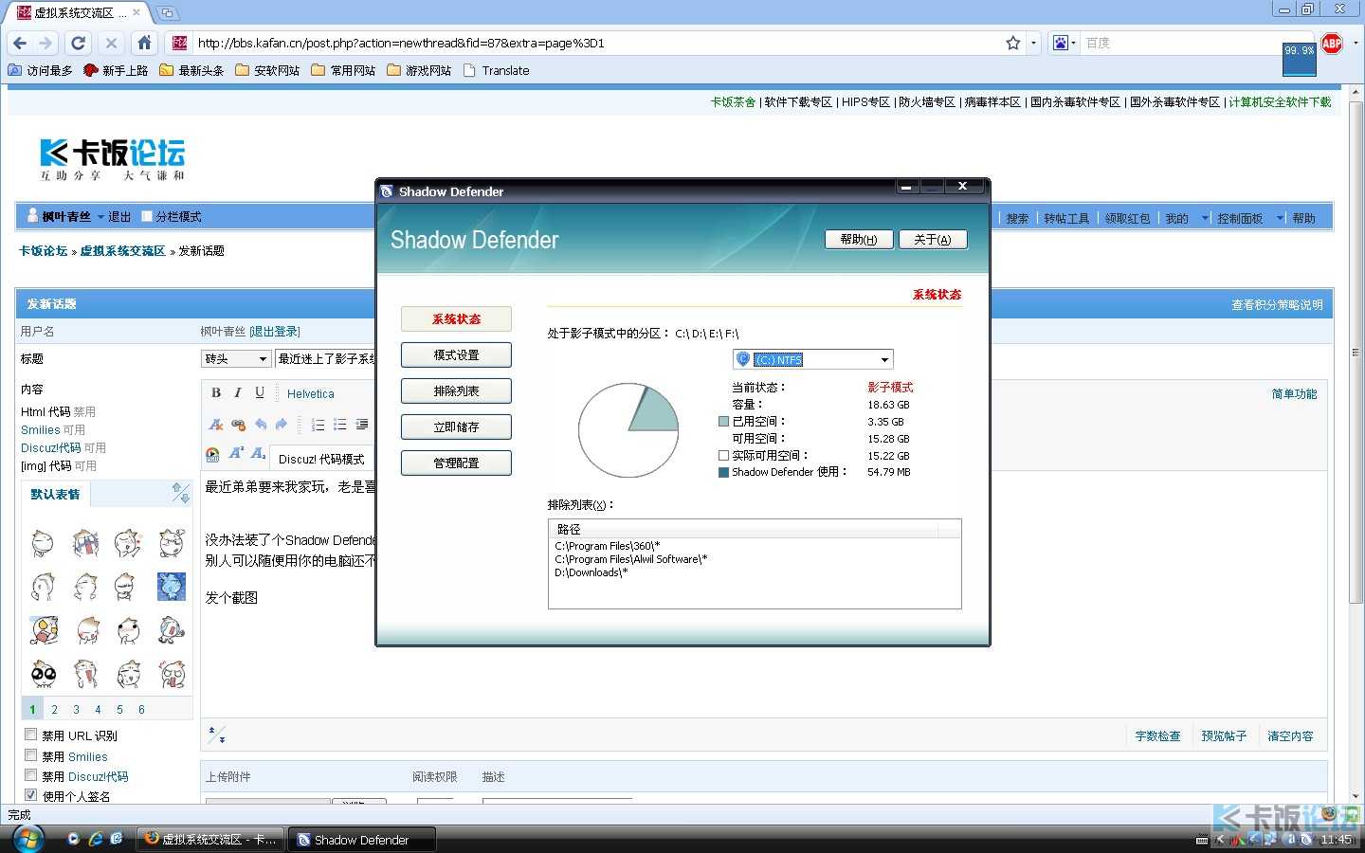Screen dimensions: 1365x853
Task: Apply italic formatting in the post editor
Action: [x=237, y=392]
